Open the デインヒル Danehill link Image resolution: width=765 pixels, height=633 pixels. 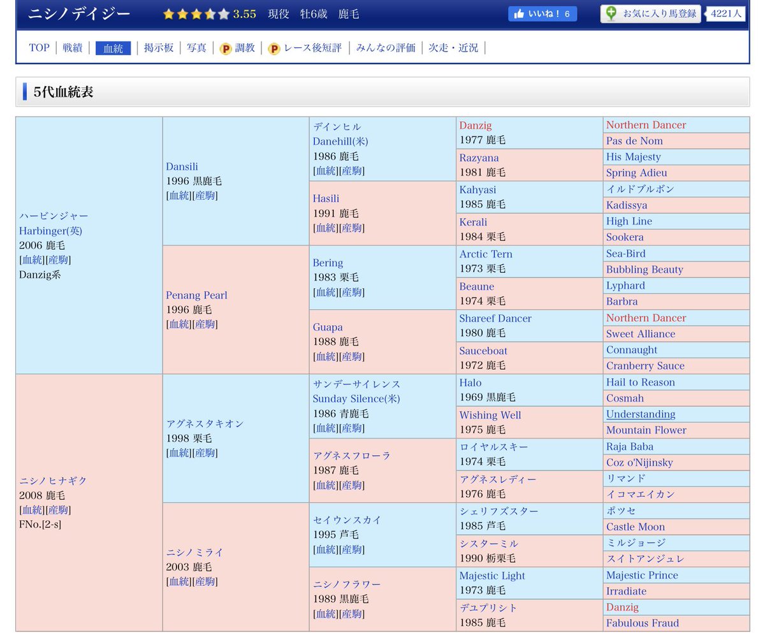click(340, 134)
